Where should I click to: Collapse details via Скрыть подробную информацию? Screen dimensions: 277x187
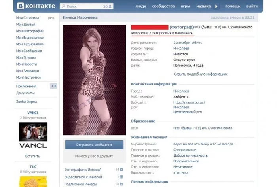(200, 74)
